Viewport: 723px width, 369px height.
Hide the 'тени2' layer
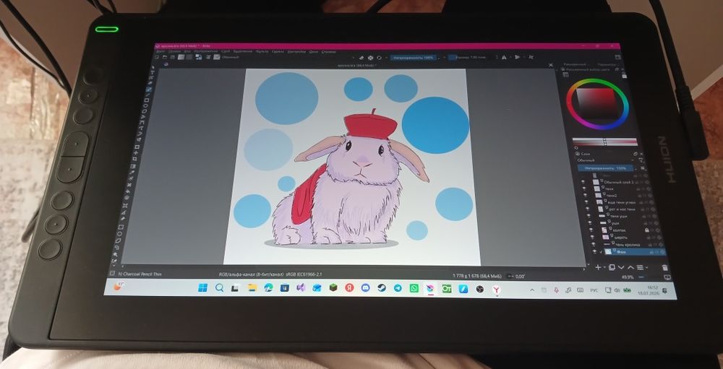(586, 195)
